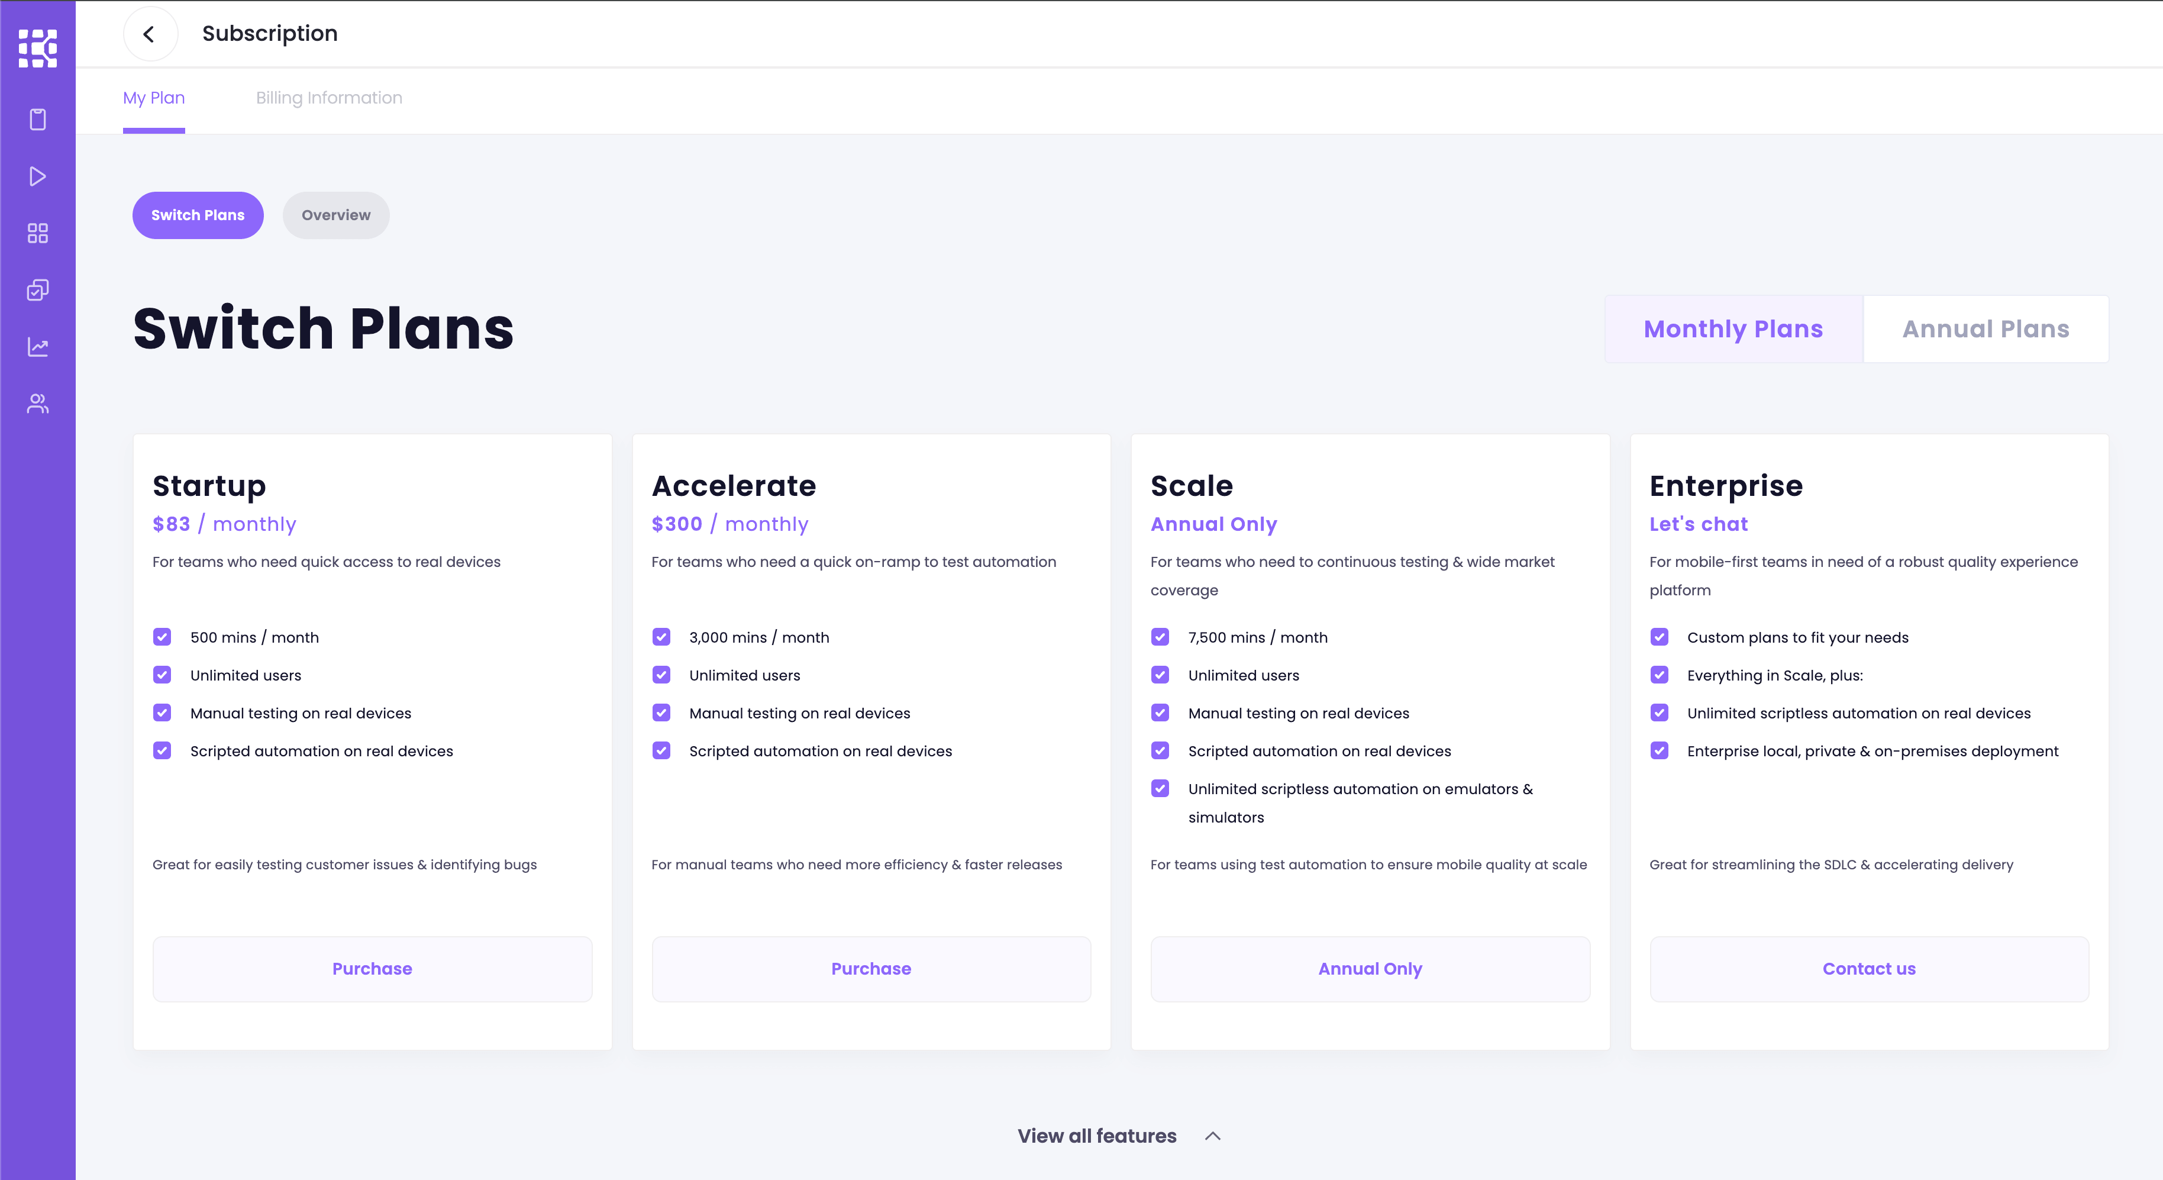Image resolution: width=2163 pixels, height=1180 pixels.
Task: Click the Let's chat label
Action: click(1699, 524)
